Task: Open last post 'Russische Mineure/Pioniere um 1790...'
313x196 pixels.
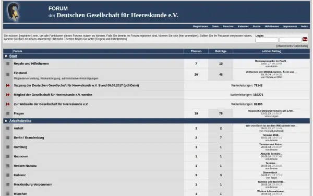Action: [271, 111]
